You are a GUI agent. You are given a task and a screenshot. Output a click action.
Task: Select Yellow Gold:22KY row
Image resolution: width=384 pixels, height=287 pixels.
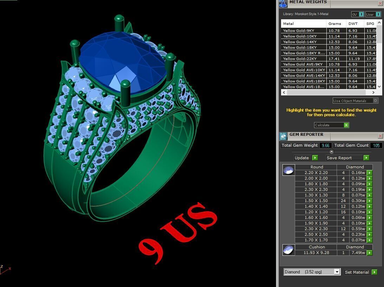click(328, 59)
